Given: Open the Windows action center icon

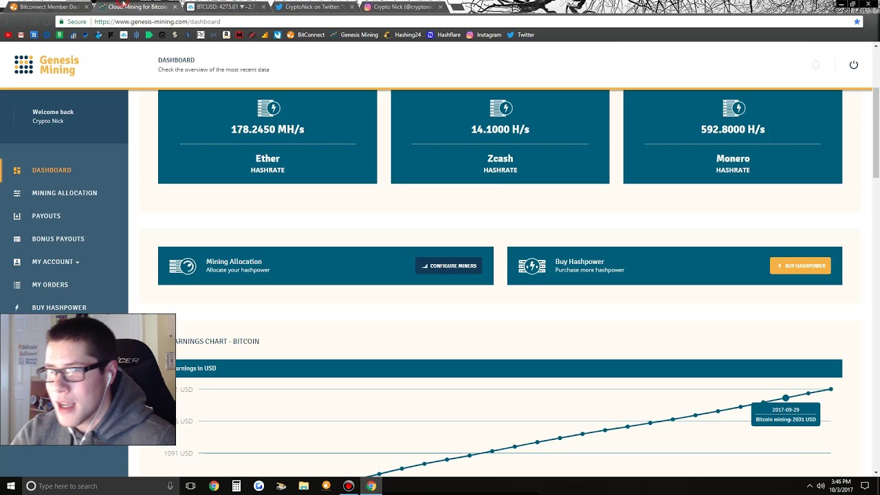Looking at the screenshot, I should (865, 486).
